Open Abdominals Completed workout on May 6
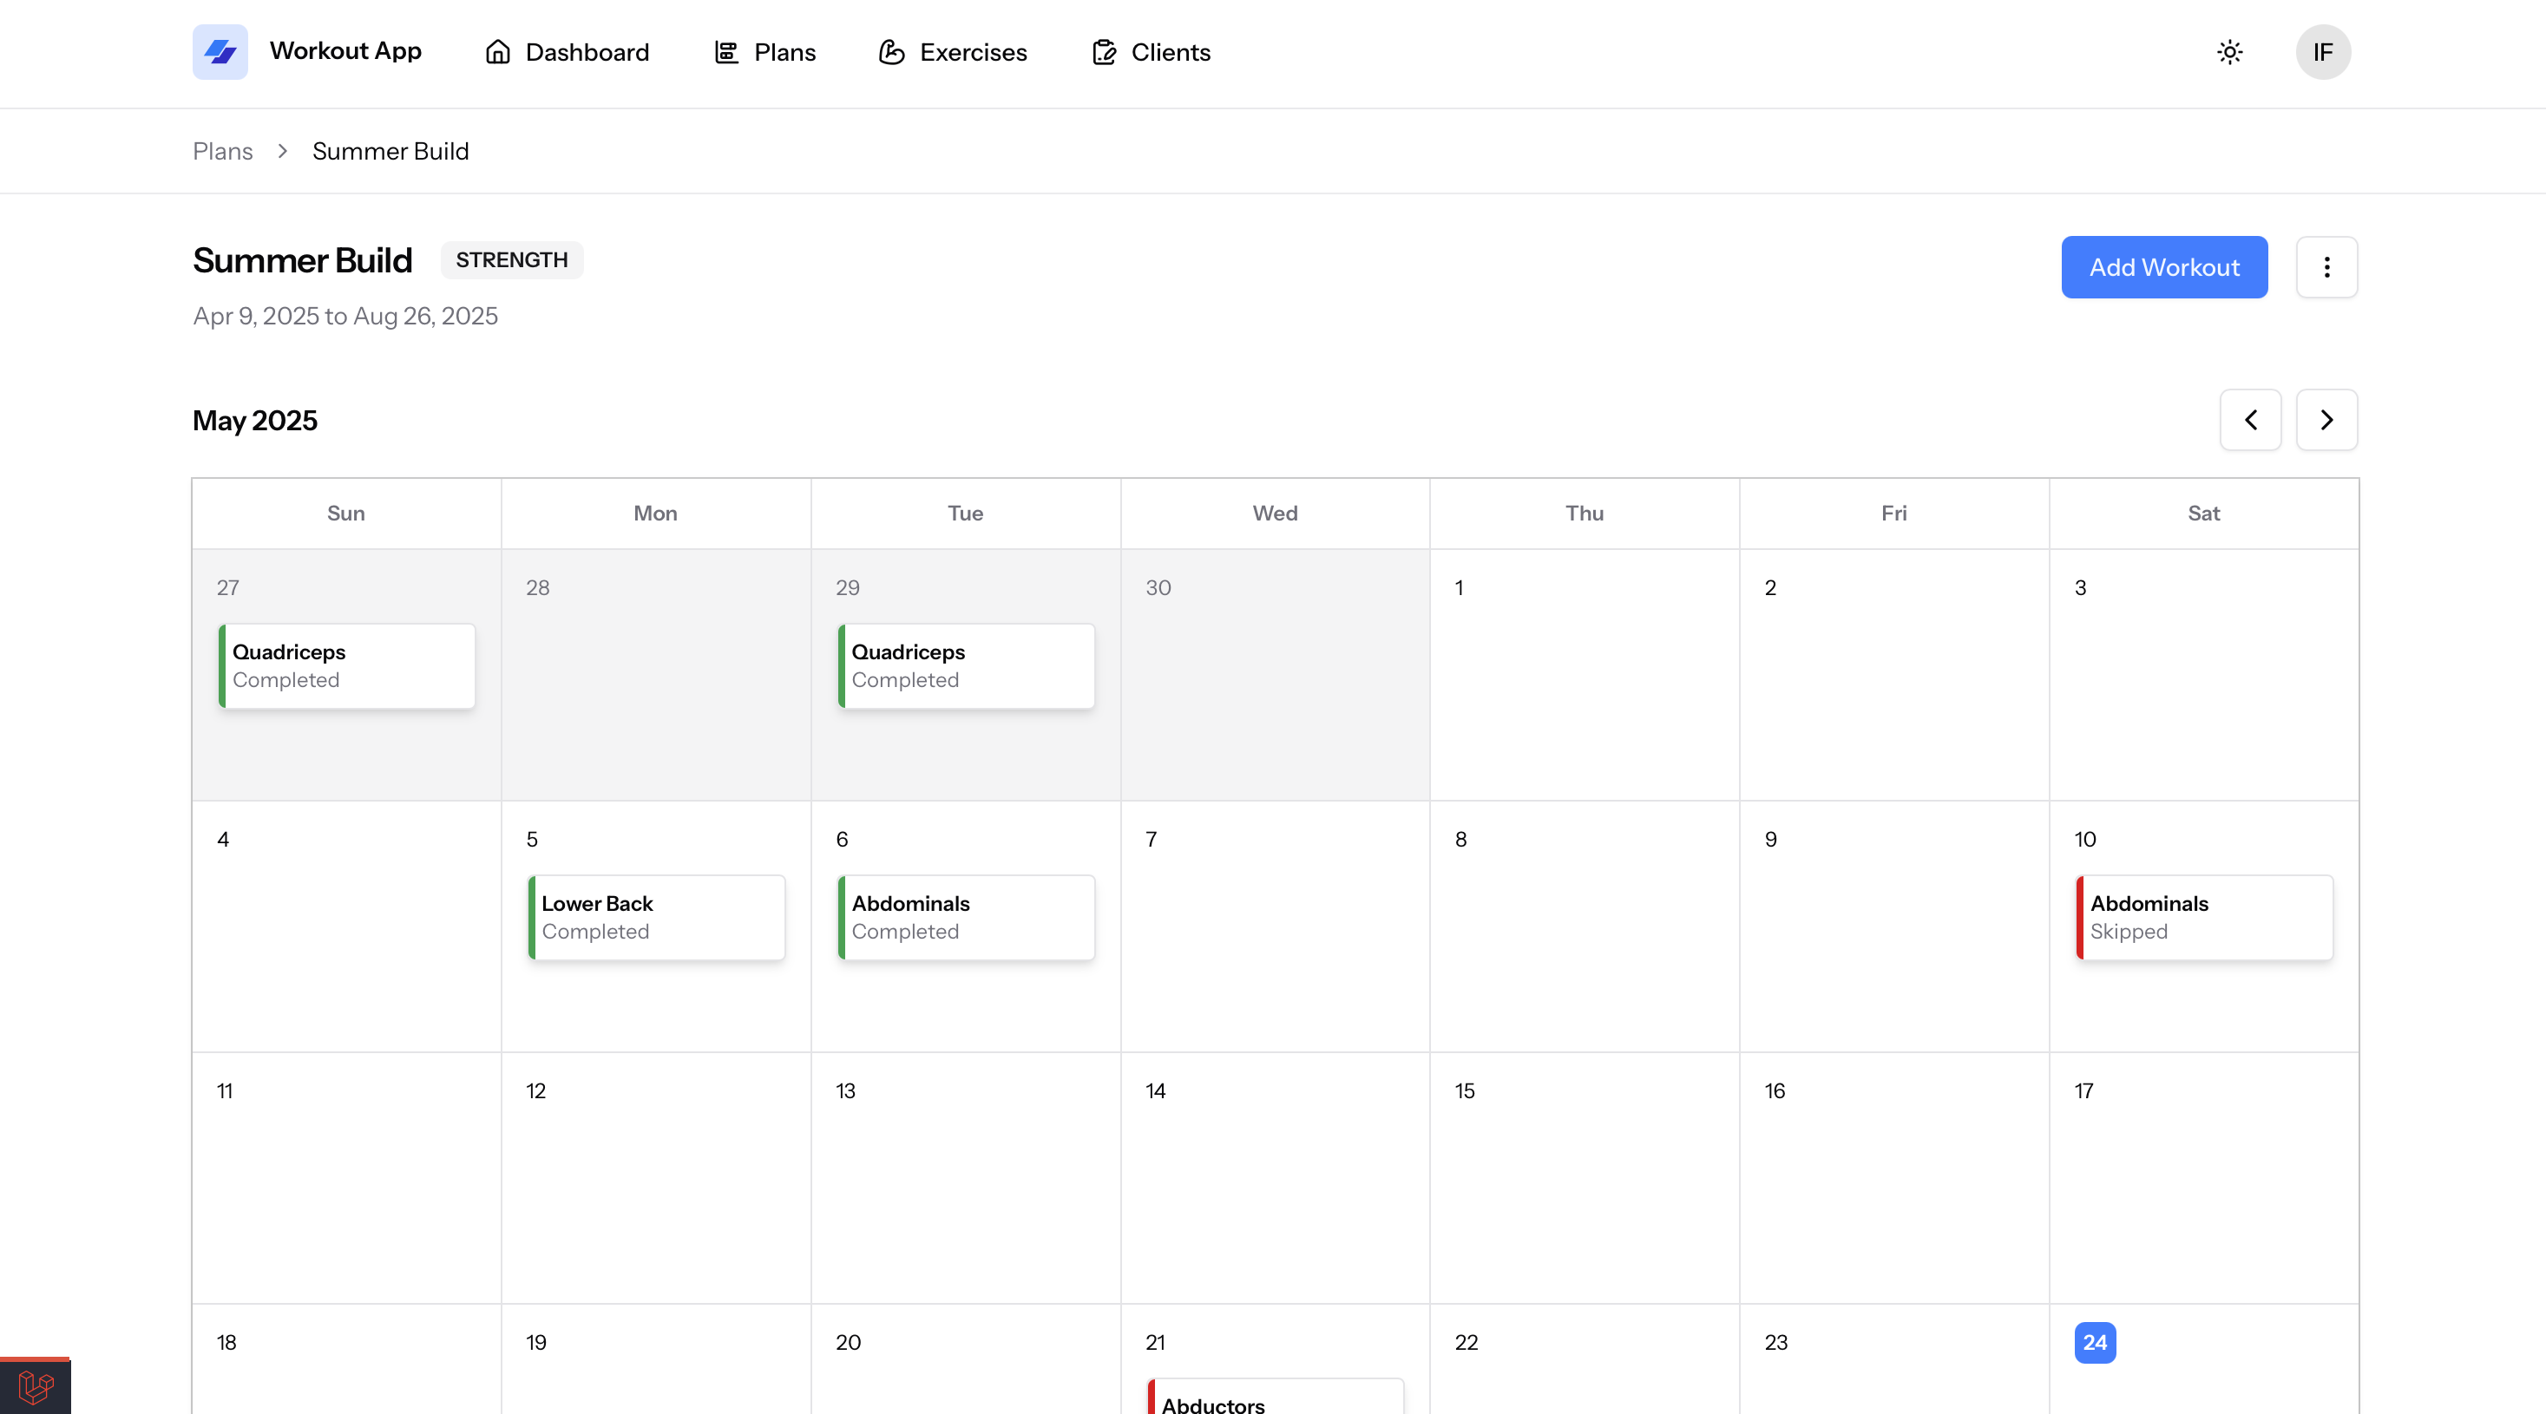The image size is (2546, 1414). coord(967,917)
